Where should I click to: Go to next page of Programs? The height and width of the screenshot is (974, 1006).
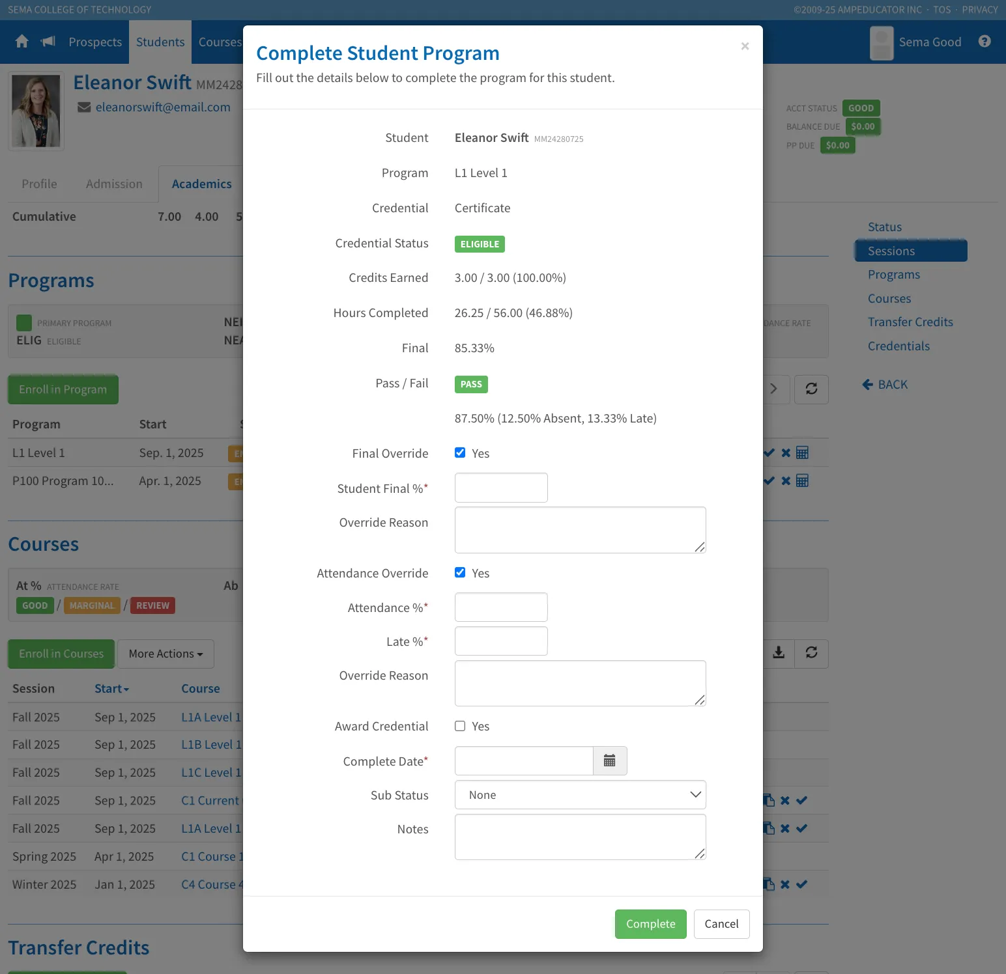pos(774,389)
